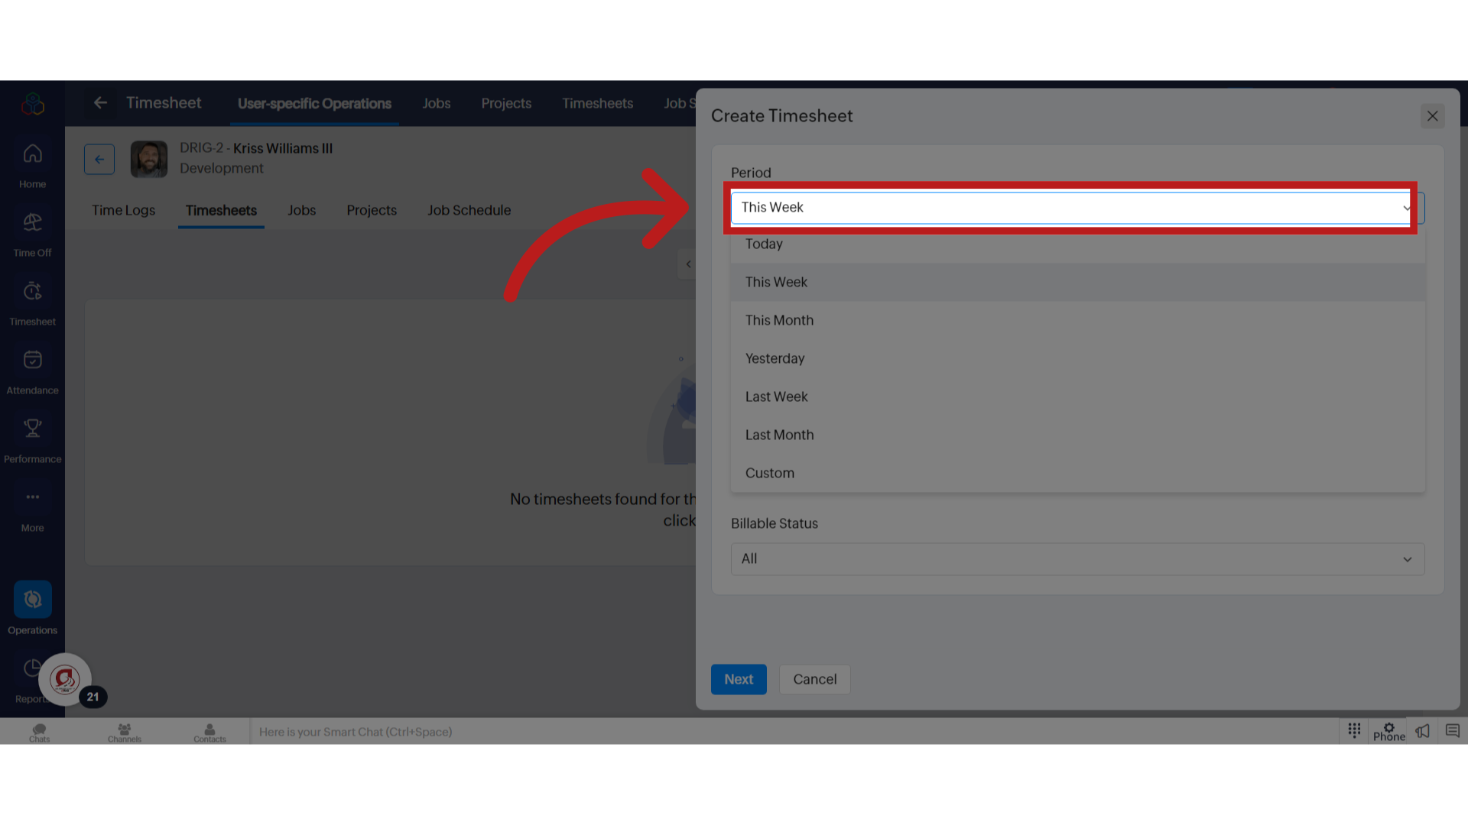Viewport: 1468px width, 825px height.
Task: Expand the Period selector dropdown
Action: (x=1073, y=208)
